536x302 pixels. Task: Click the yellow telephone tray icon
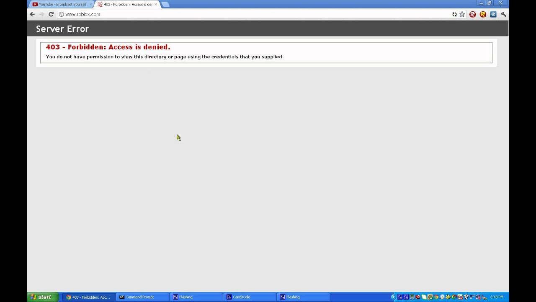448,297
